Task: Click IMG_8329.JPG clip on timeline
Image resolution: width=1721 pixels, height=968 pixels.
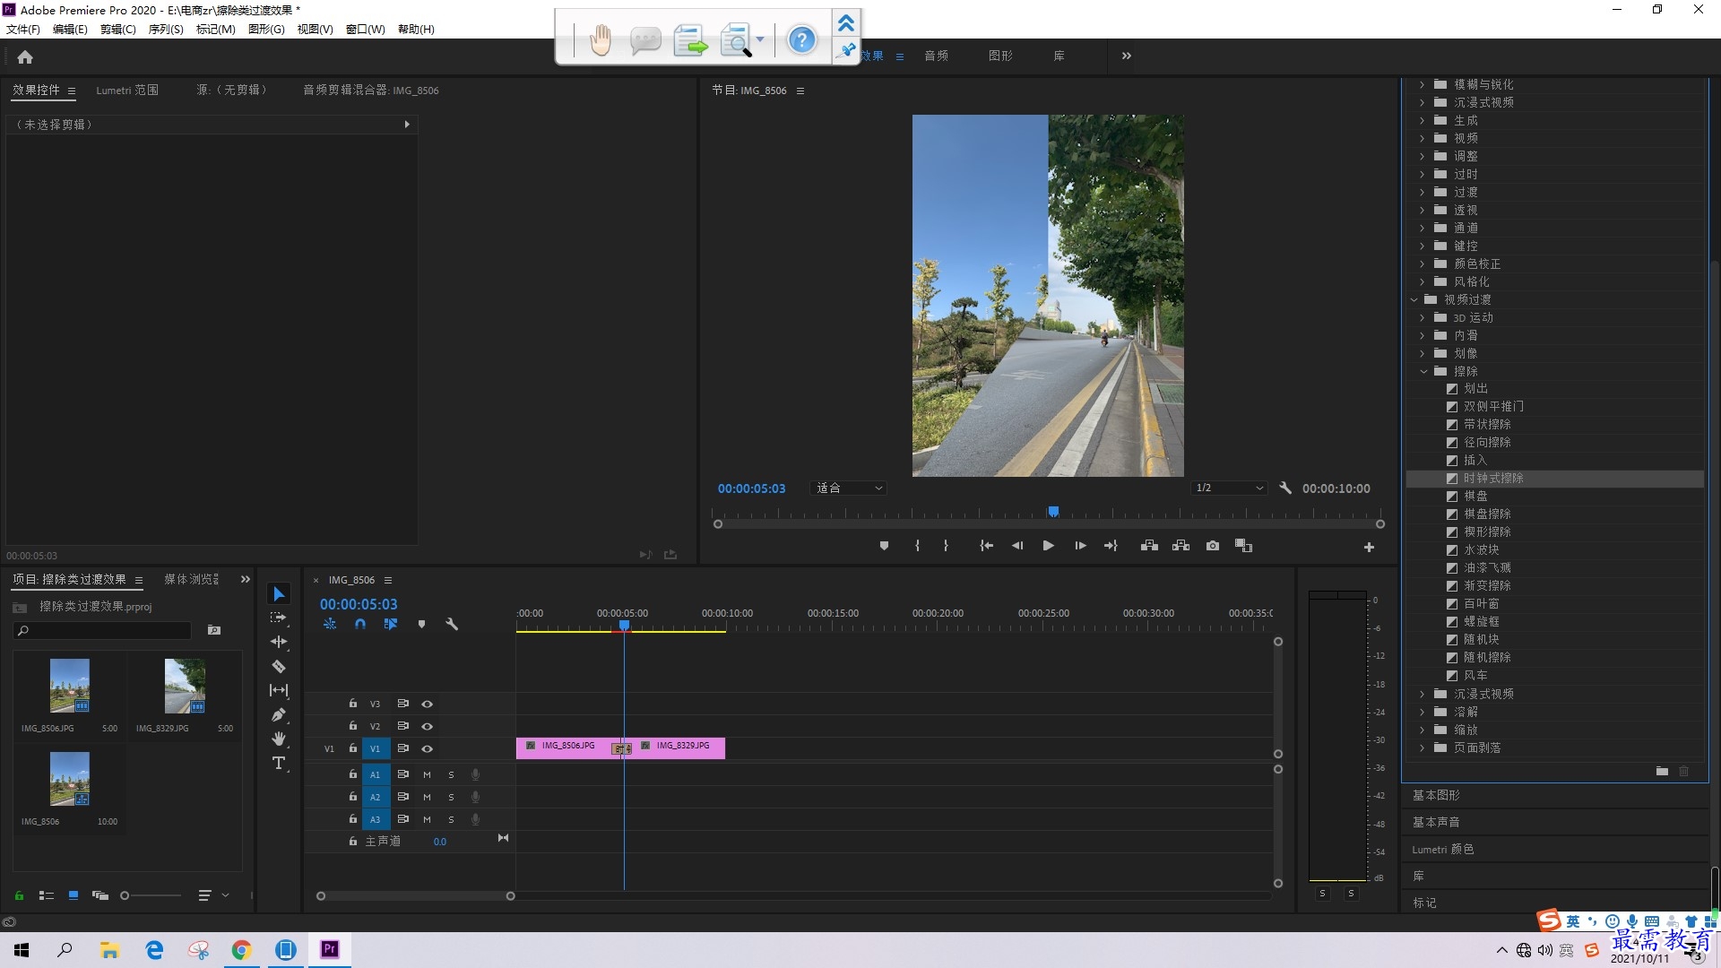Action: click(683, 747)
